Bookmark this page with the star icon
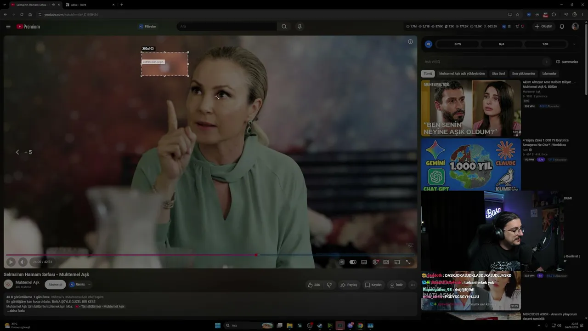Viewport: 588px width, 331px height. click(517, 14)
